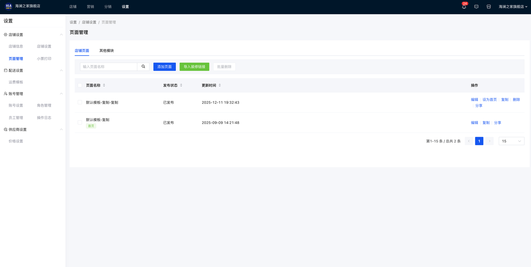The height and width of the screenshot is (267, 531).
Task: Click the search magnifier icon
Action: (143, 67)
